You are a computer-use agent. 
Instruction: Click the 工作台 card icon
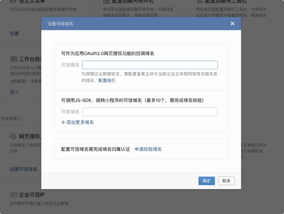[x=13, y=59]
